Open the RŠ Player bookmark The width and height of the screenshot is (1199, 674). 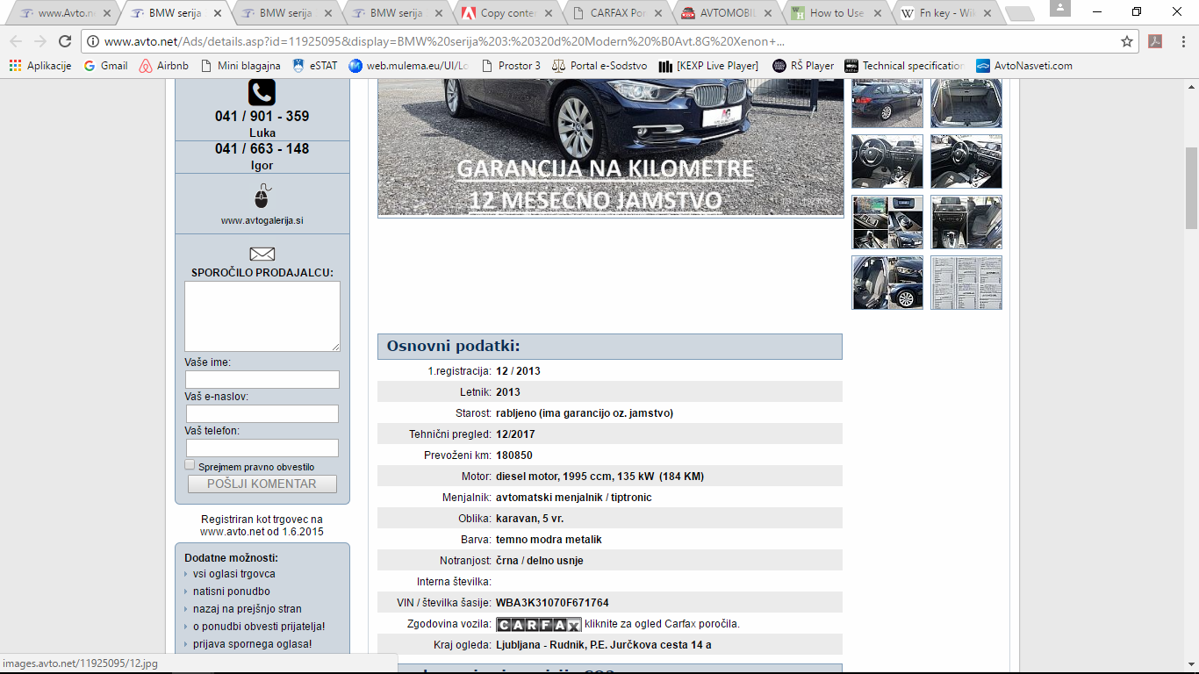tap(803, 66)
